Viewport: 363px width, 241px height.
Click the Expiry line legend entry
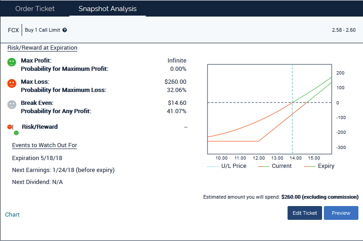[319, 166]
